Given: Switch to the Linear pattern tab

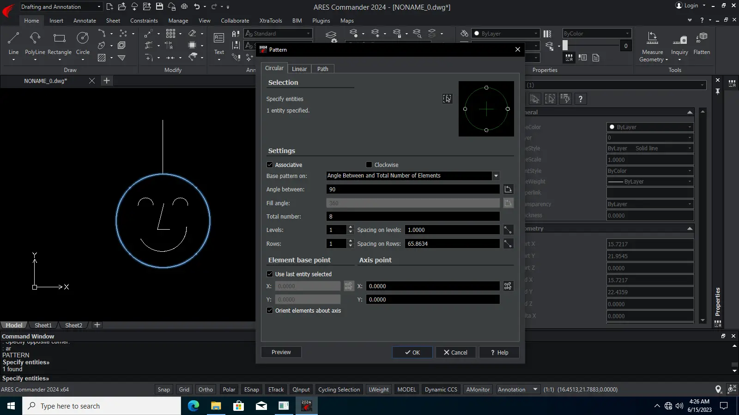Looking at the screenshot, I should click(x=299, y=69).
